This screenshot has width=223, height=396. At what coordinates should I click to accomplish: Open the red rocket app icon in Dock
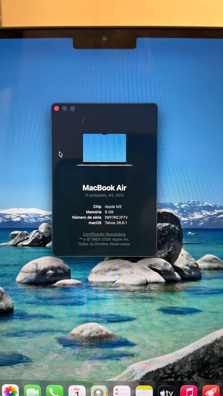pyautogui.click(x=211, y=390)
